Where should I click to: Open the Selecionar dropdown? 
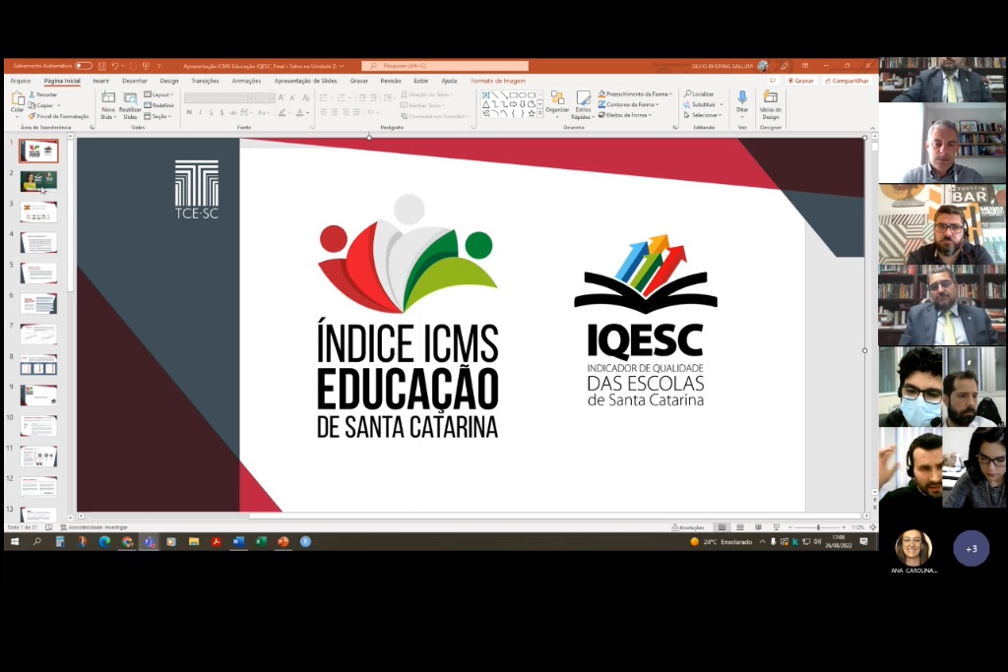[703, 115]
